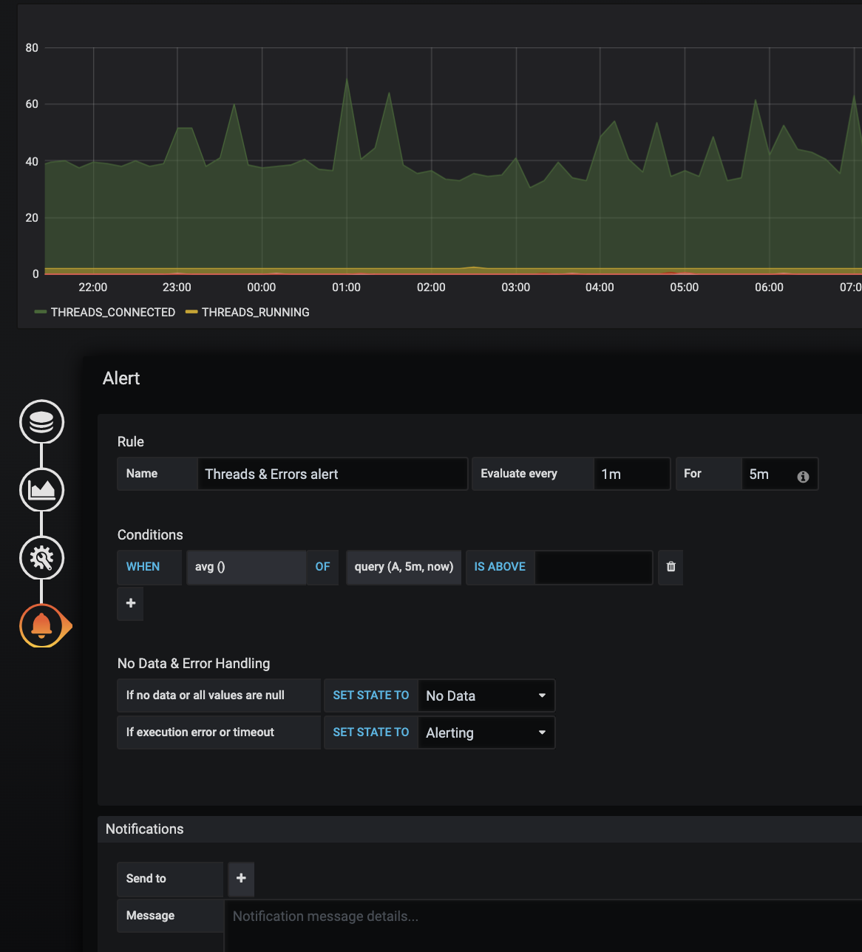Click the IS ABOVE threshold value field
Image resolution: width=862 pixels, height=952 pixels.
click(x=594, y=567)
